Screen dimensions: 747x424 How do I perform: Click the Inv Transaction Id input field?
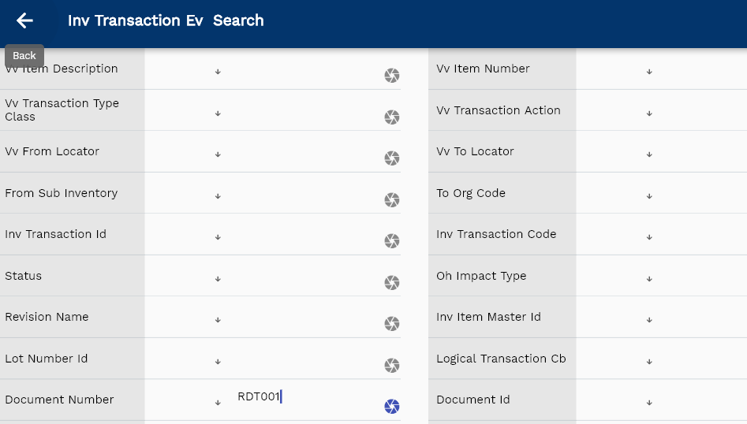tap(304, 235)
